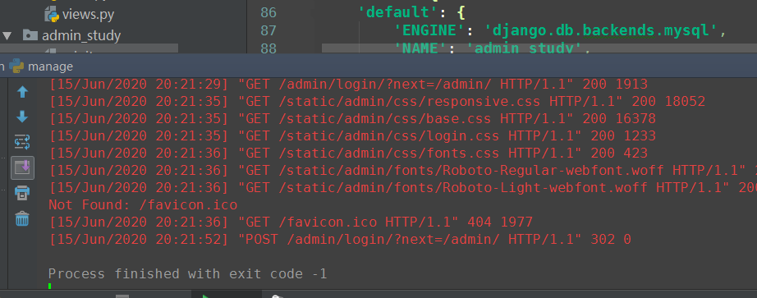Screen dimensions: 757x298
Task: Click the 'Not Found: /favicon.ico' console line
Action: point(143,204)
